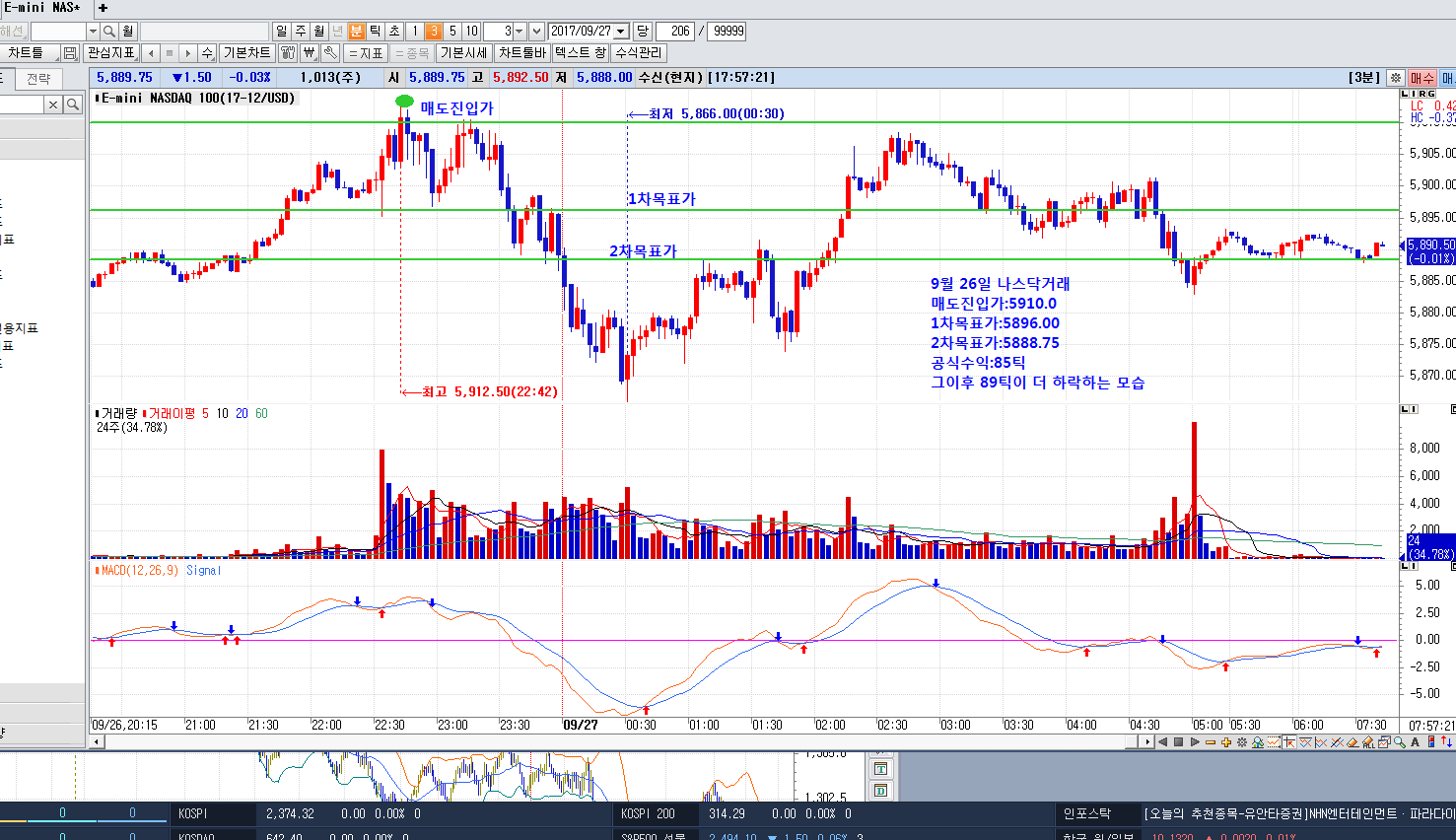Toggle the 당 button beside the date
The height and width of the screenshot is (840, 1456).
point(643,32)
